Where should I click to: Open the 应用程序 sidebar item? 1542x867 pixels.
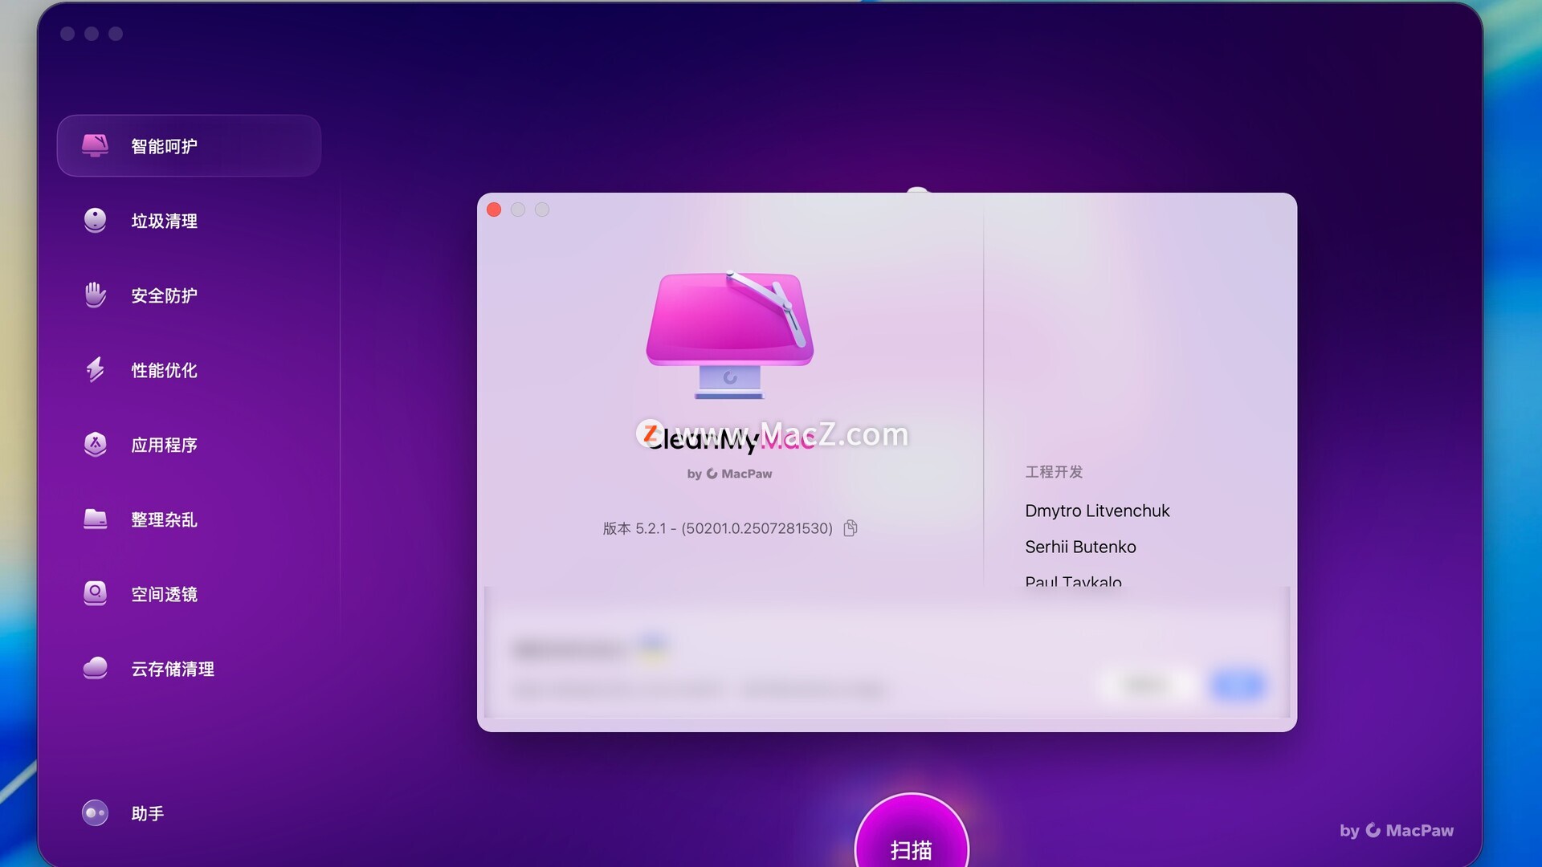tap(164, 445)
